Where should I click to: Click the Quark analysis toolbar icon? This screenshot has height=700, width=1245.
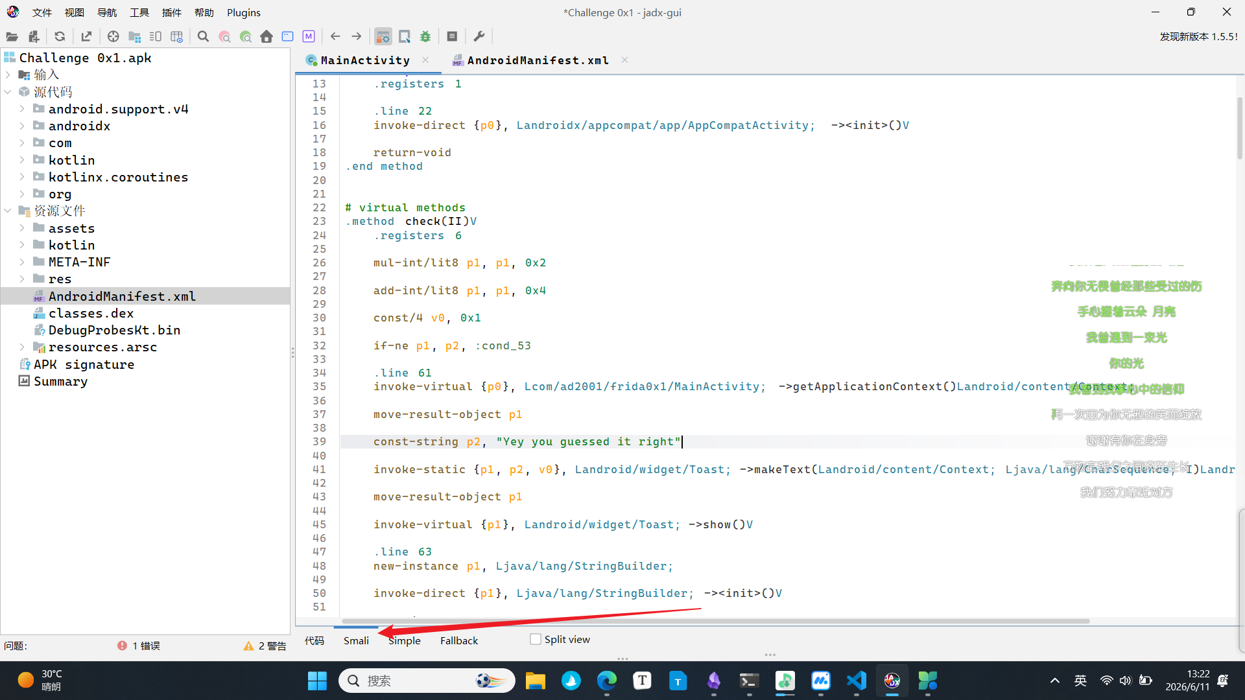coord(405,36)
